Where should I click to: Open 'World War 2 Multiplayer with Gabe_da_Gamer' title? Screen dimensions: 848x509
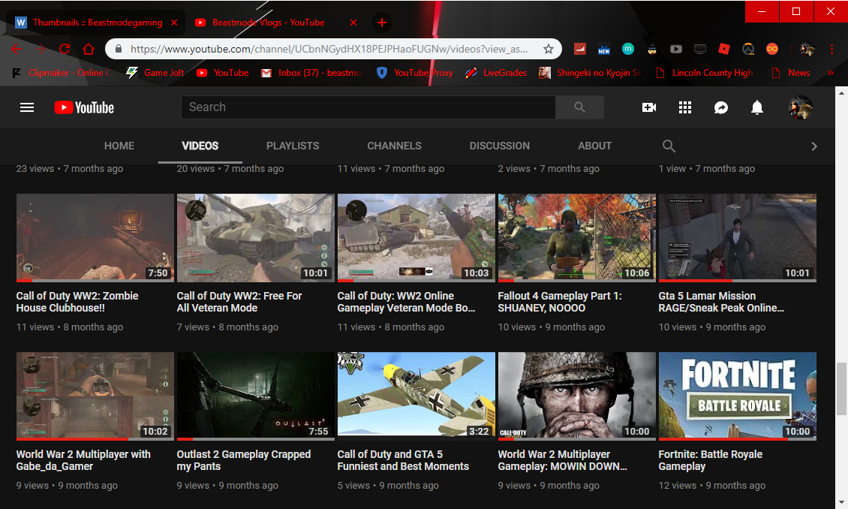click(83, 460)
